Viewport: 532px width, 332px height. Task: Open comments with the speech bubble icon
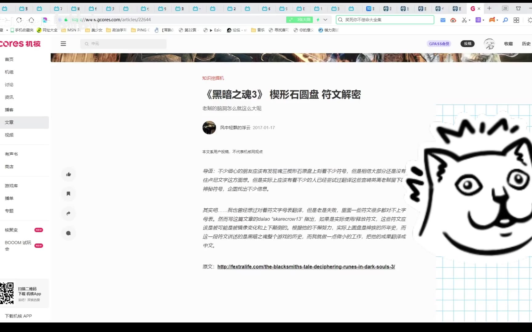tap(68, 233)
